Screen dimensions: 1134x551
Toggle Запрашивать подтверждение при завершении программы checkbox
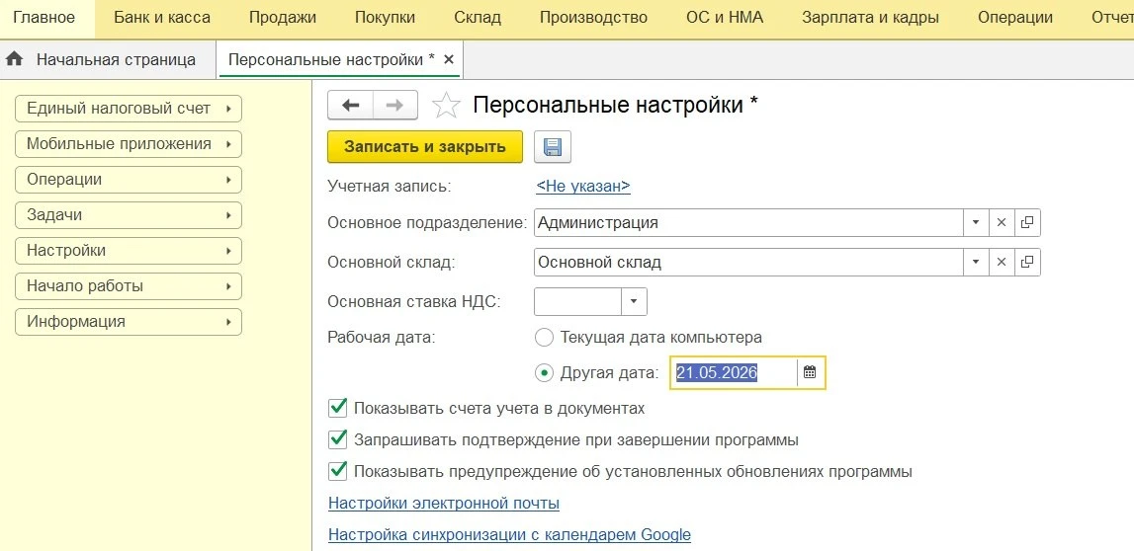(338, 439)
